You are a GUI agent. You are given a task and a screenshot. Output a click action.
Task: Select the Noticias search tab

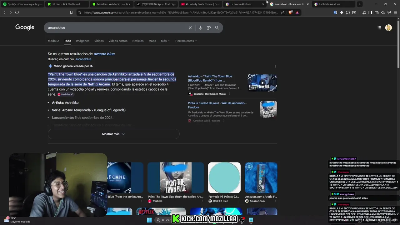[138, 41]
